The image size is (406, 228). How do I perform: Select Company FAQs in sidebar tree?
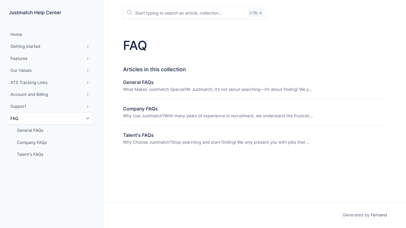(x=32, y=142)
